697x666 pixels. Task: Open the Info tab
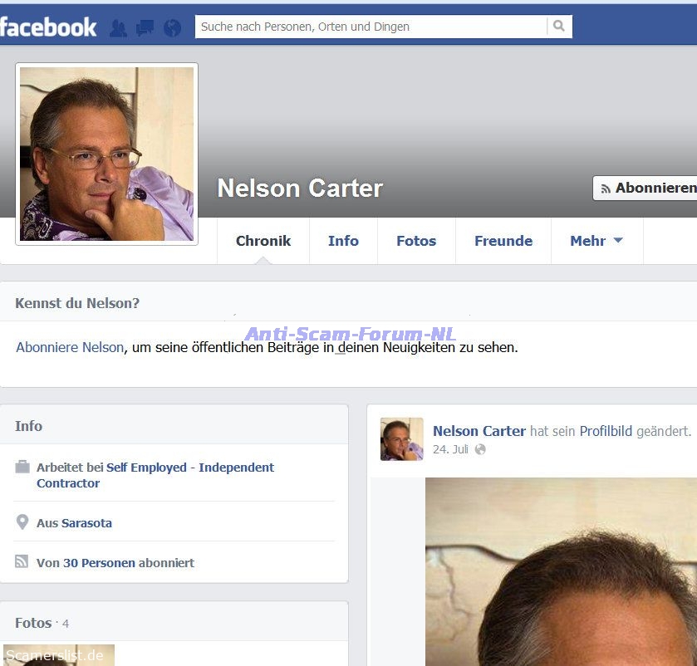(343, 241)
